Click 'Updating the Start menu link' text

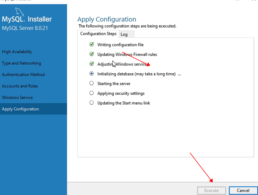(x=124, y=103)
